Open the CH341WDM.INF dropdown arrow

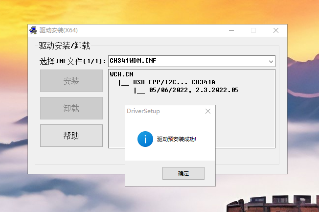[x=271, y=61]
